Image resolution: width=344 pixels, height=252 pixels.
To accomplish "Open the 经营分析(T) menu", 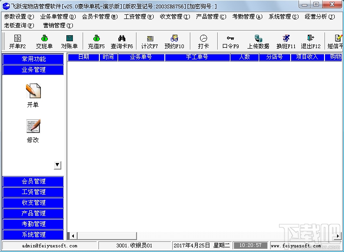I will point(320,17).
